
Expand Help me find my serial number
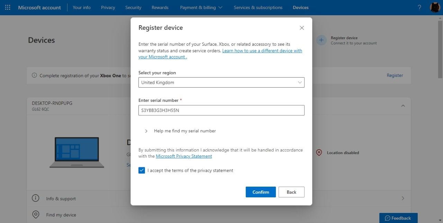pyautogui.click(x=146, y=131)
